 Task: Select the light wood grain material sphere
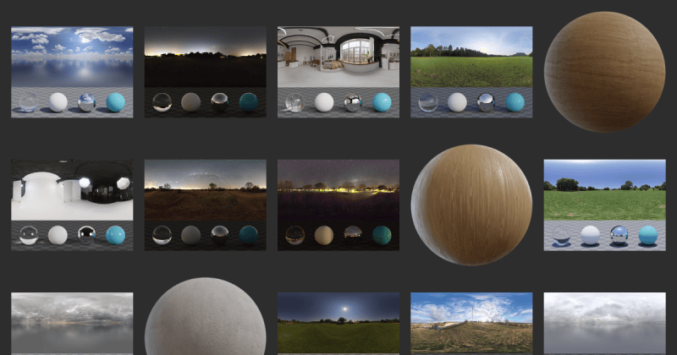pyautogui.click(x=471, y=205)
